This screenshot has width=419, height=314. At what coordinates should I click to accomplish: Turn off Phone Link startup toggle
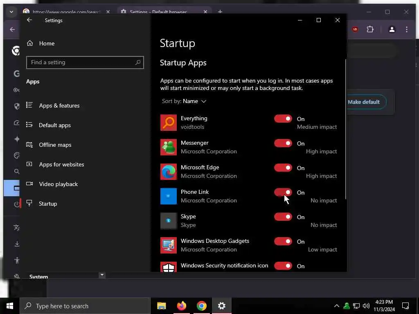pos(283,193)
